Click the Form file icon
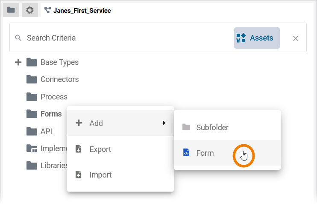The height and width of the screenshot is (204, 317). pyautogui.click(x=186, y=153)
